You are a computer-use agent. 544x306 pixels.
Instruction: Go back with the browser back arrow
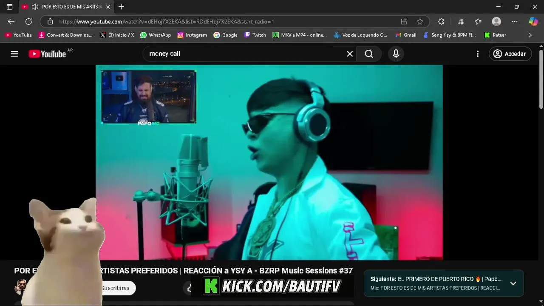tap(11, 21)
